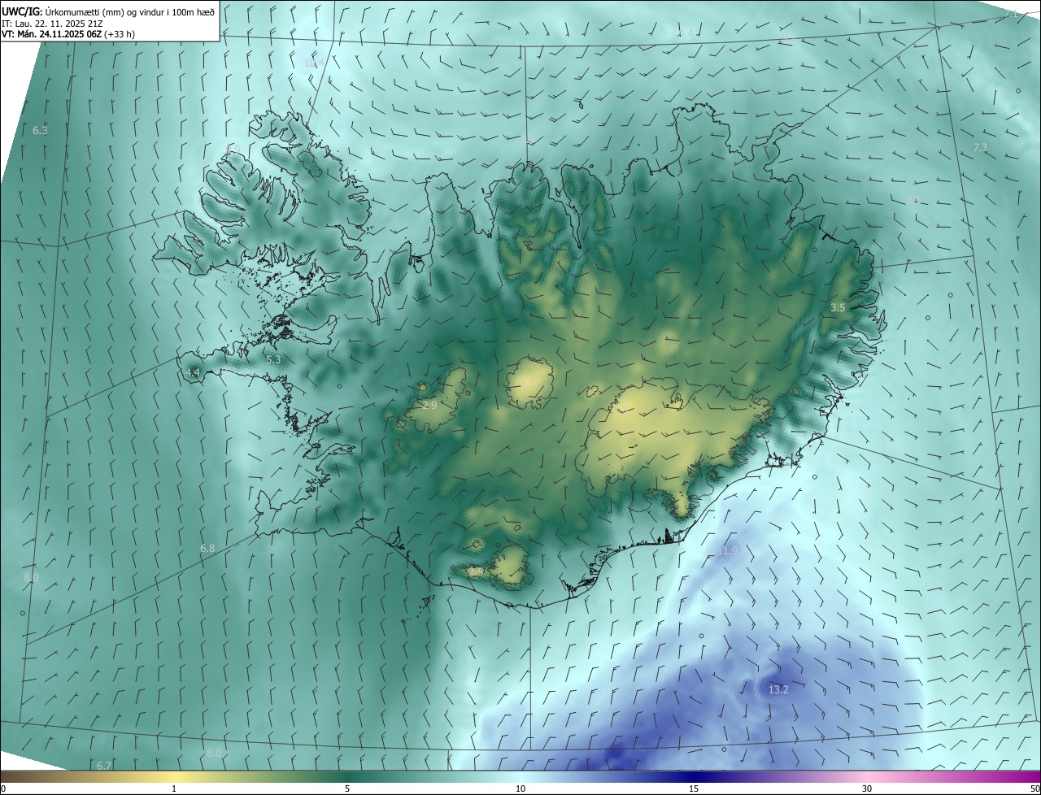This screenshot has height=795, width=1041.
Task: Click the 0 tick label on the color scale
Action: (3, 788)
